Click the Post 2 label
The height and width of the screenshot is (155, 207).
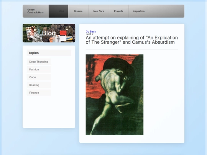(89, 34)
